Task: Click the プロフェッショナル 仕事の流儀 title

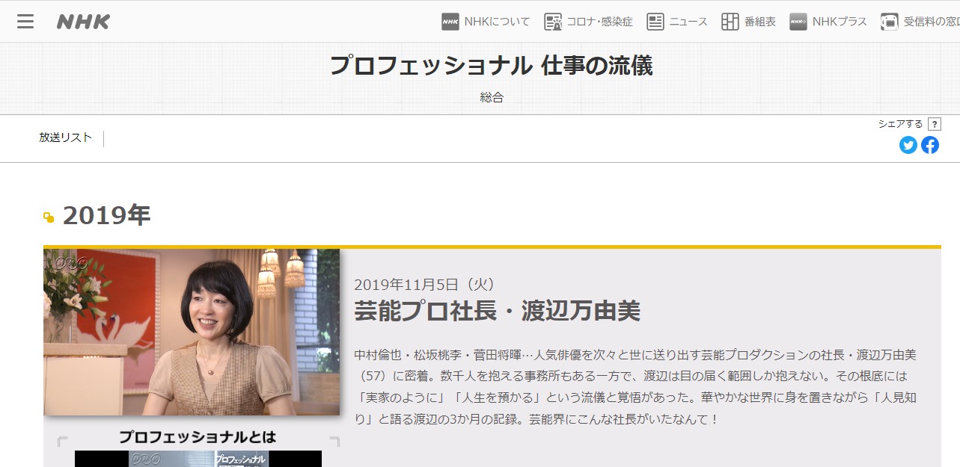Action: tap(491, 66)
